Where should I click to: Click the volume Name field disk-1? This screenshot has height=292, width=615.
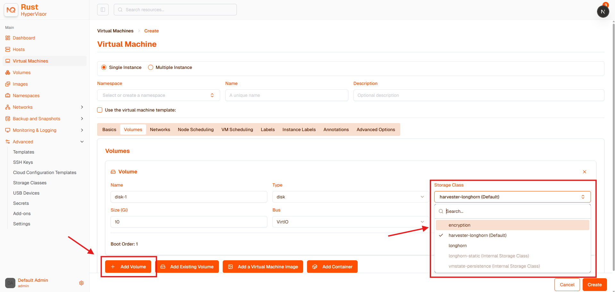[x=189, y=197]
